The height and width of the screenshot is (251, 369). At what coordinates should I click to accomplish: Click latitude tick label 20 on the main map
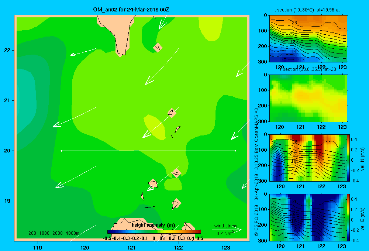click(7, 151)
